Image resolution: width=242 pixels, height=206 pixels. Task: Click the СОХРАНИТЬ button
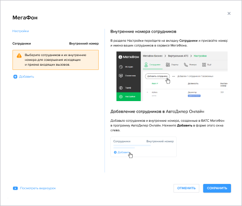(217, 188)
